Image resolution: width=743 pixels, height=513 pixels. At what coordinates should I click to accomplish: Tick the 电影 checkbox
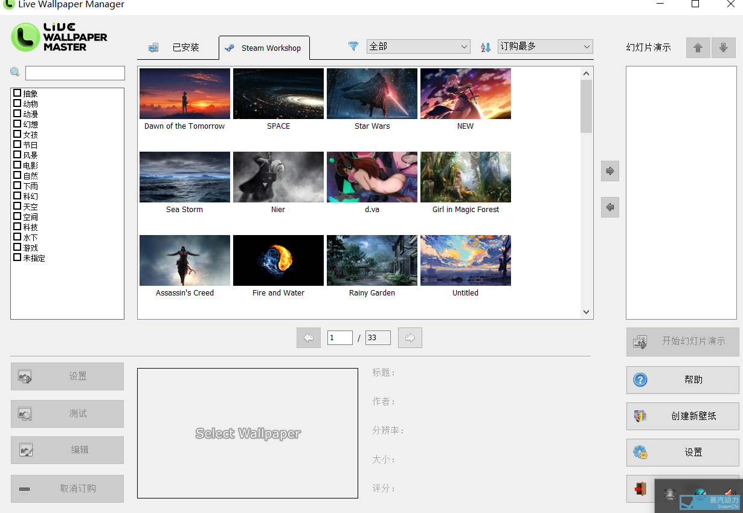coord(17,165)
